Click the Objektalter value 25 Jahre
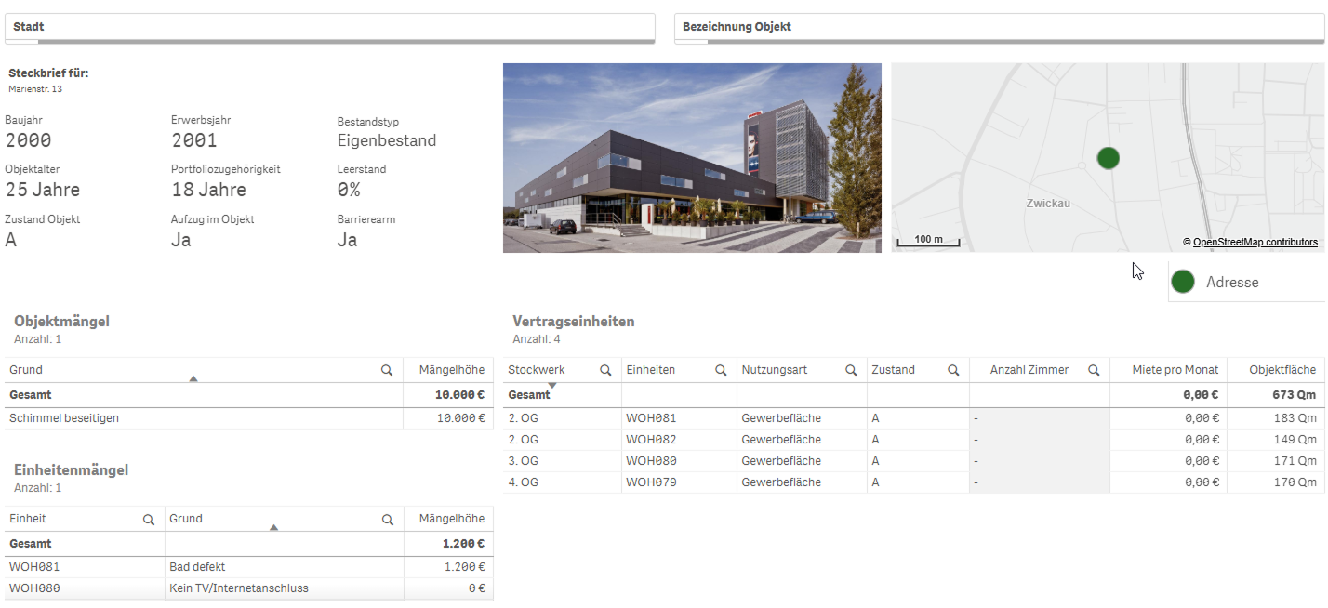 [x=43, y=190]
